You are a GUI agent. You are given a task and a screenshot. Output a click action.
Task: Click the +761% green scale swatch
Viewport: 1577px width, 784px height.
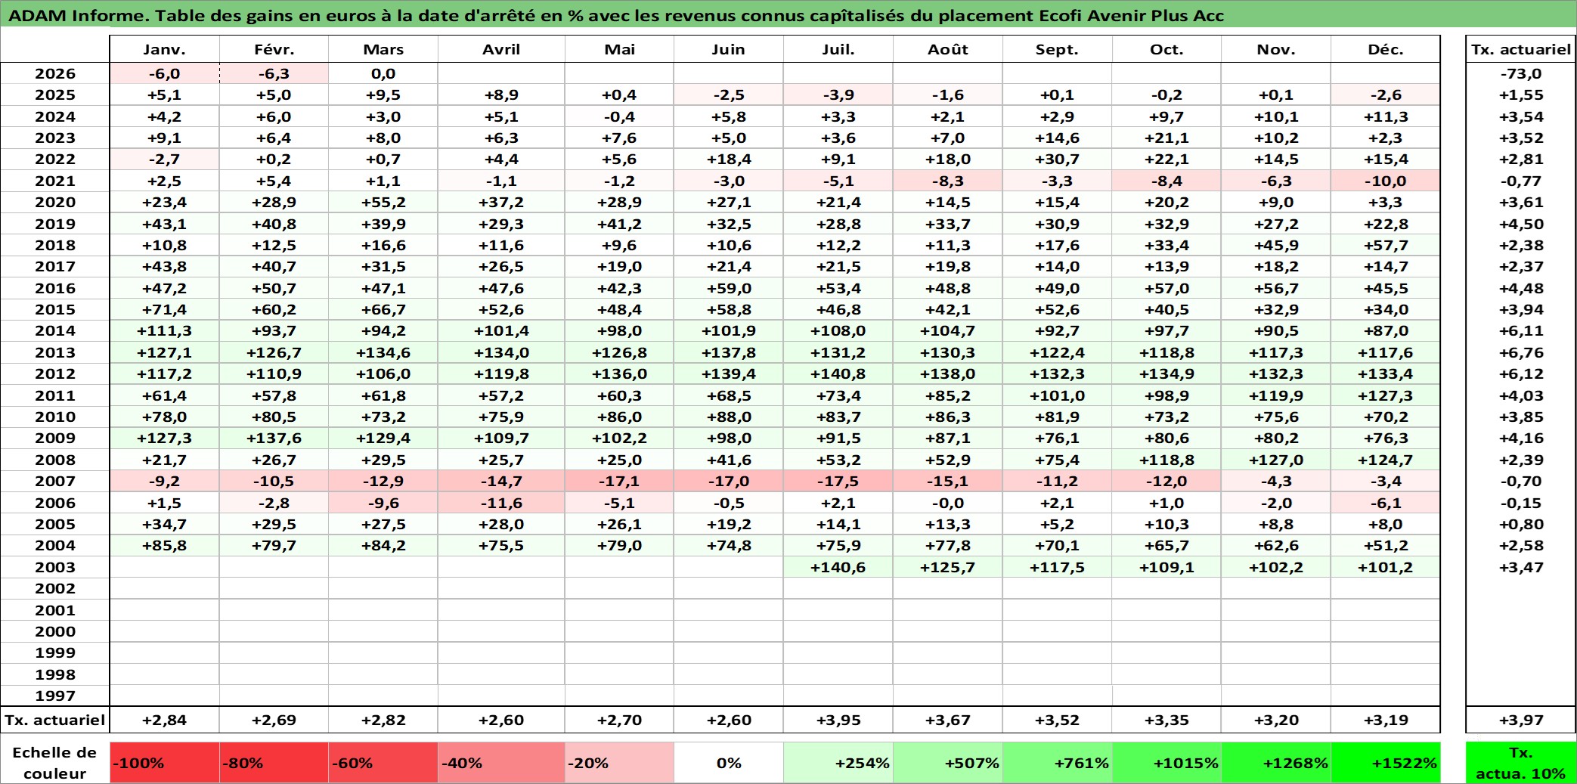click(1058, 762)
